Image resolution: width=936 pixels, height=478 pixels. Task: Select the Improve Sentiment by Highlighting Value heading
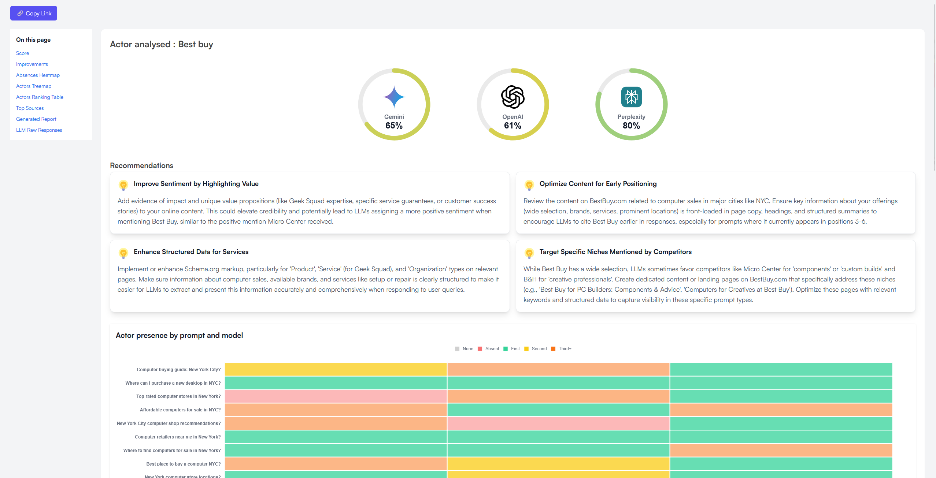(x=196, y=184)
